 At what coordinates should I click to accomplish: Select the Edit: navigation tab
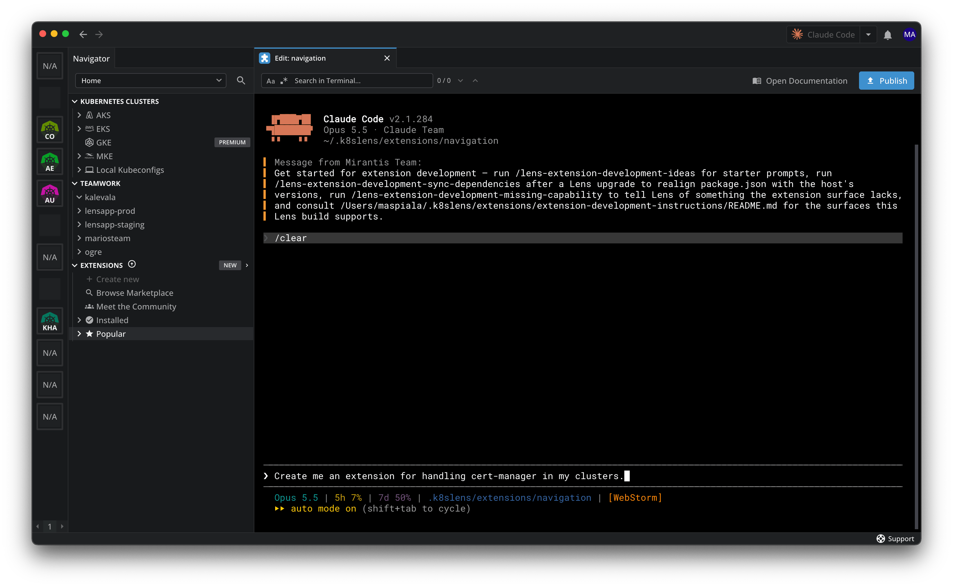(326, 58)
